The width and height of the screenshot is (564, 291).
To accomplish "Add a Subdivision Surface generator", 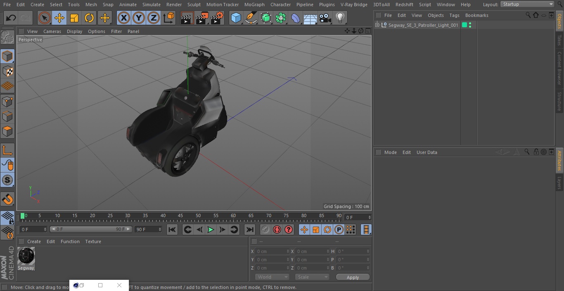I will pyautogui.click(x=266, y=18).
